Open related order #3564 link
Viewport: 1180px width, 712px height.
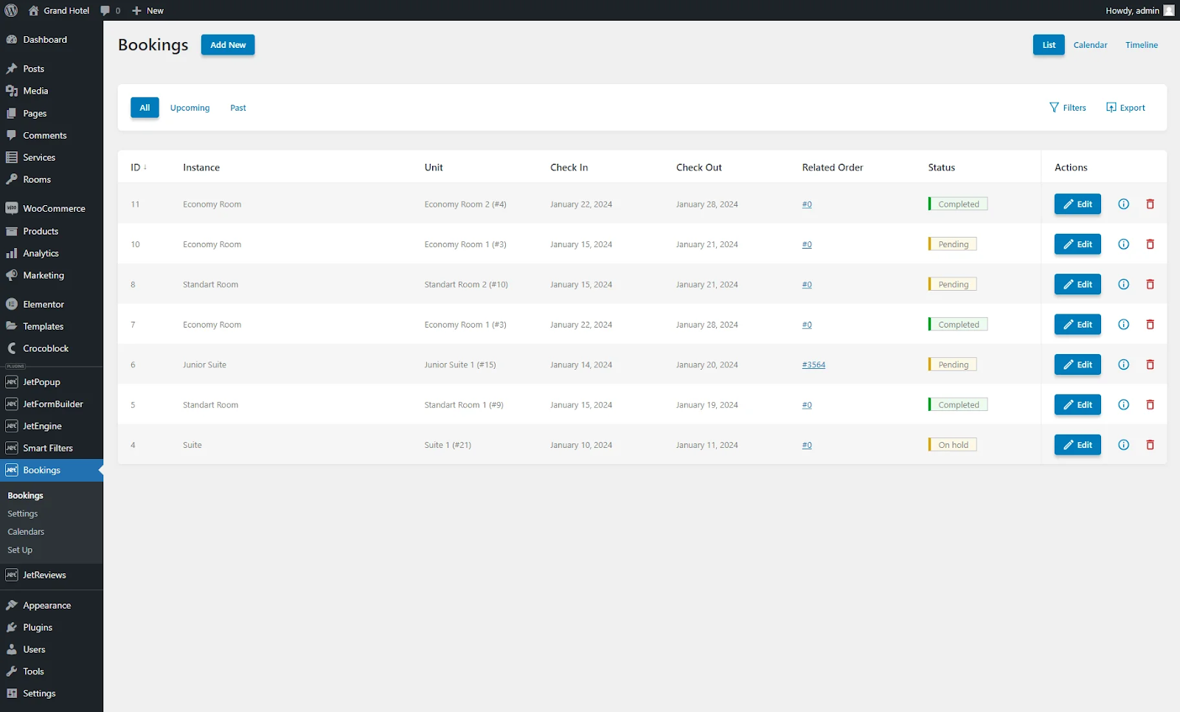(x=813, y=364)
